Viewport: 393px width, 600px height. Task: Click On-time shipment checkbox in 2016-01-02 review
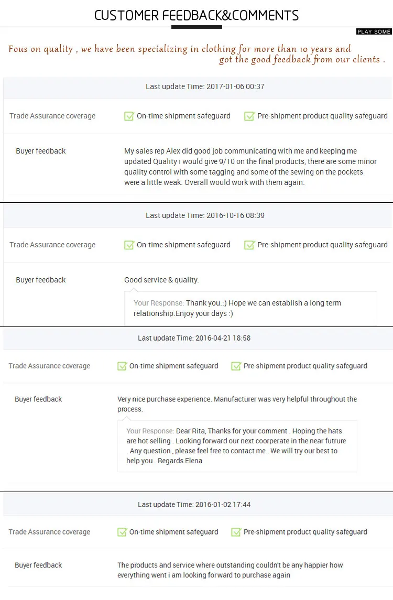point(122,532)
